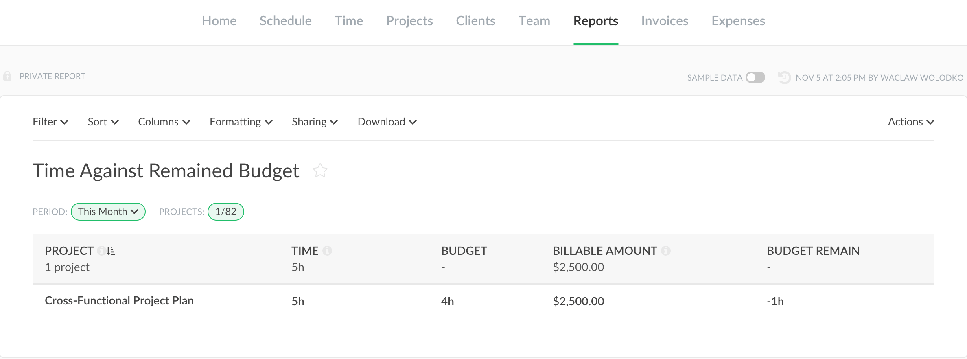The height and width of the screenshot is (359, 967).
Task: Click the 1/82 projects filter pill
Action: (225, 212)
